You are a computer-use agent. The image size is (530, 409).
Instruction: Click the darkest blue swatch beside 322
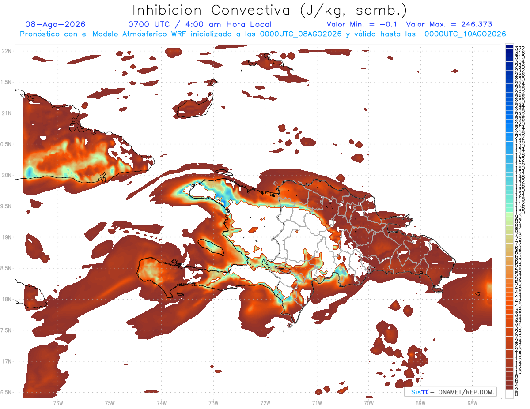pyautogui.click(x=509, y=46)
